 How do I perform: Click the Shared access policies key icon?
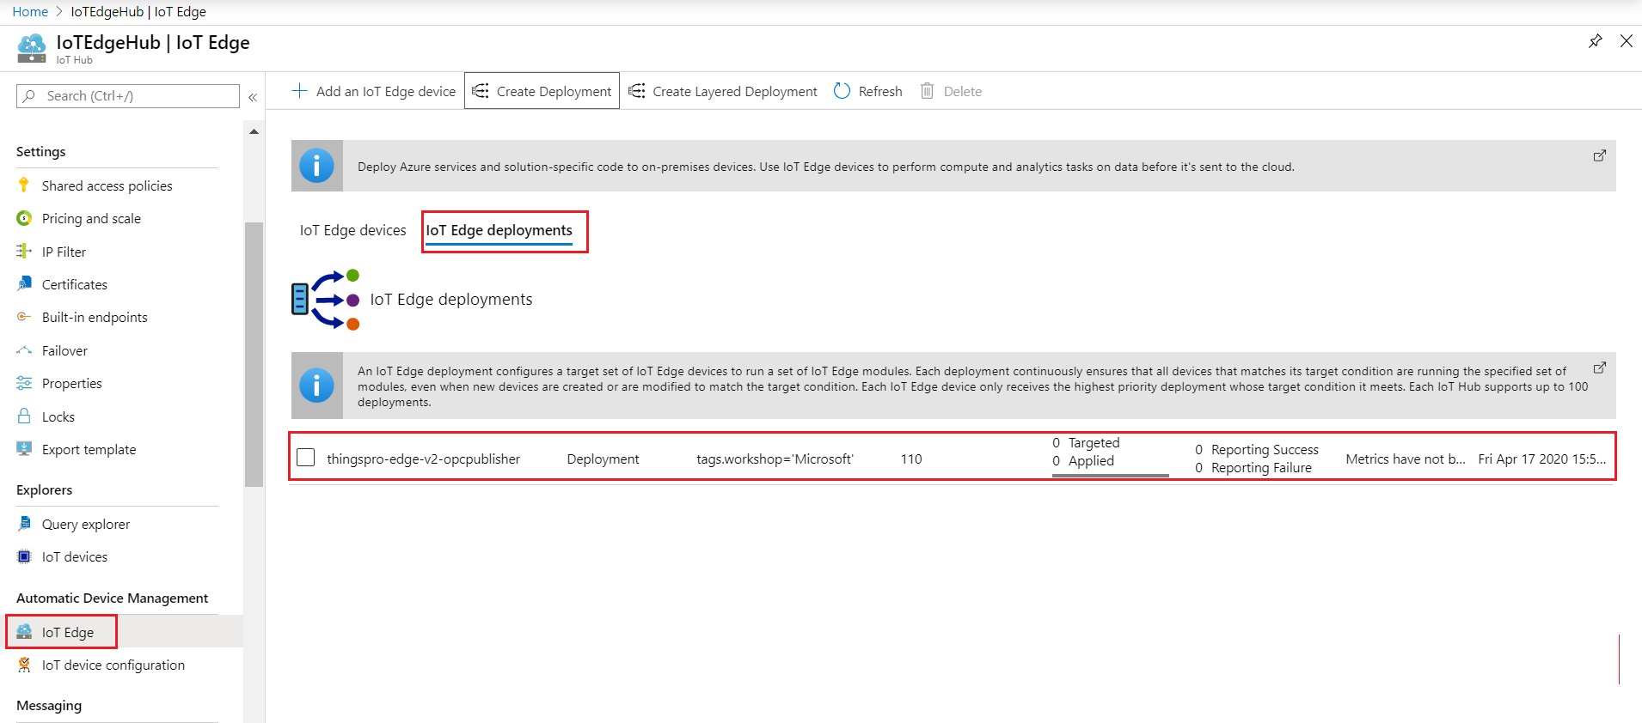24,185
